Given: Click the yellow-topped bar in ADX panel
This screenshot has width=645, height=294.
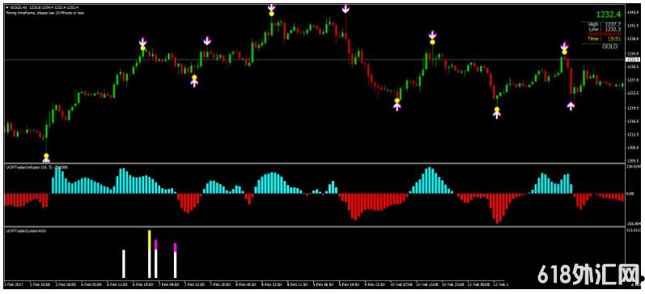Looking at the screenshot, I should (150, 254).
